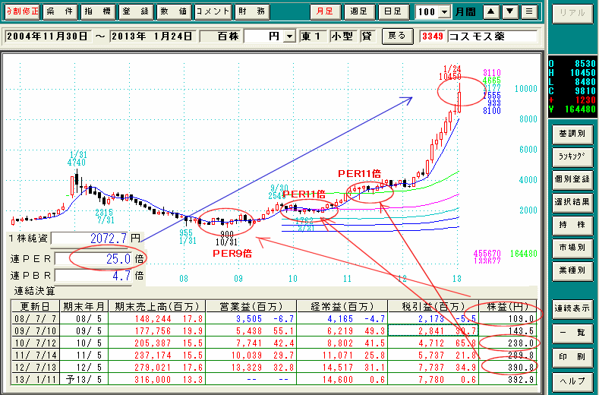Screen dimensions: 599x395
Task: Click the 個別登録 individual register button
Action: 572,179
